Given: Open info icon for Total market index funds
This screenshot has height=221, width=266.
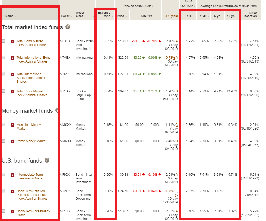Looking at the screenshot, I should tap(68, 27).
